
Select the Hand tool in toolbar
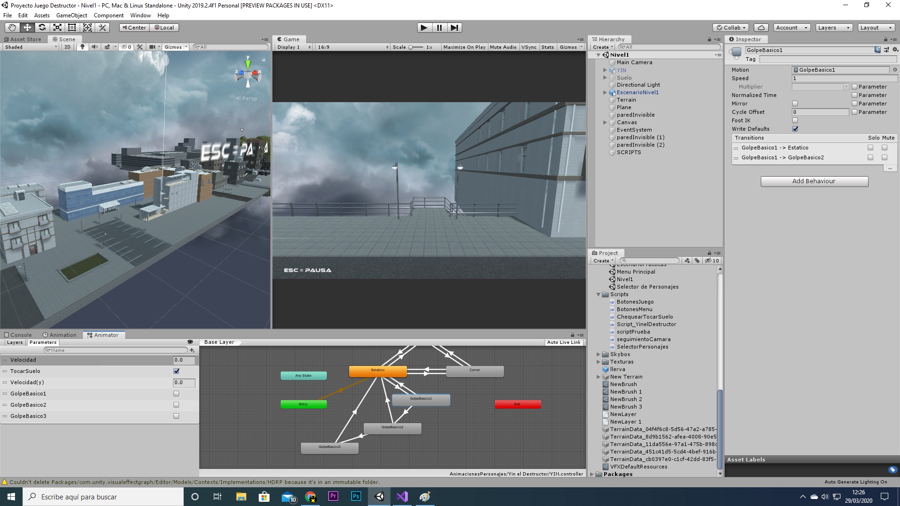click(x=12, y=28)
